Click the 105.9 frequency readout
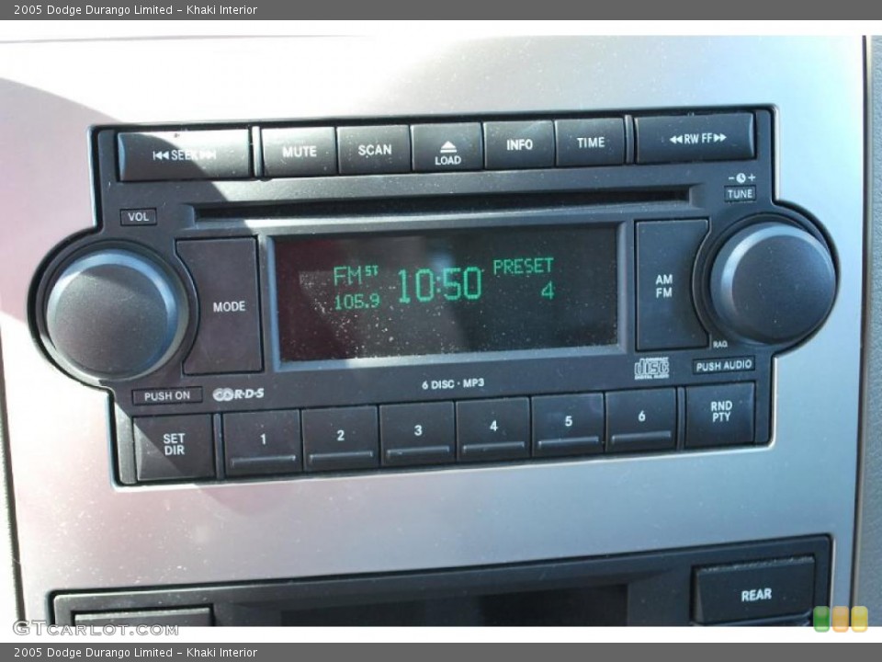 [x=356, y=302]
